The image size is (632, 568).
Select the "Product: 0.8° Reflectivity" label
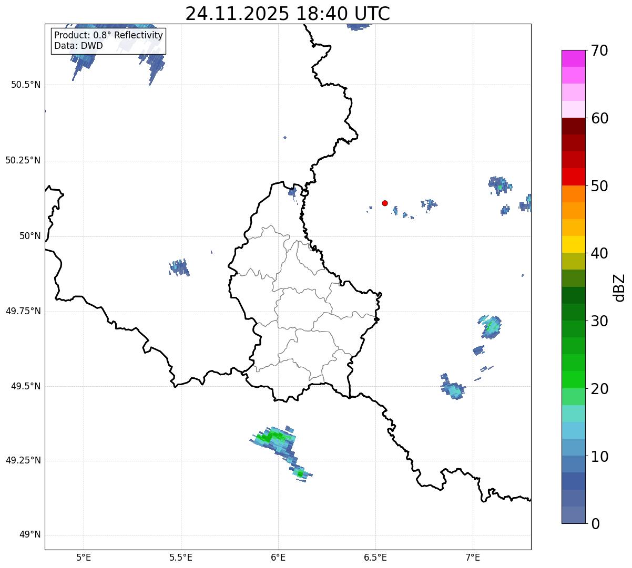click(x=109, y=35)
